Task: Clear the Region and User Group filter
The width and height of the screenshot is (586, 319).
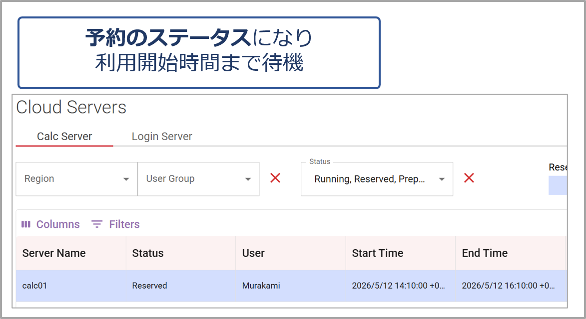Action: click(275, 178)
